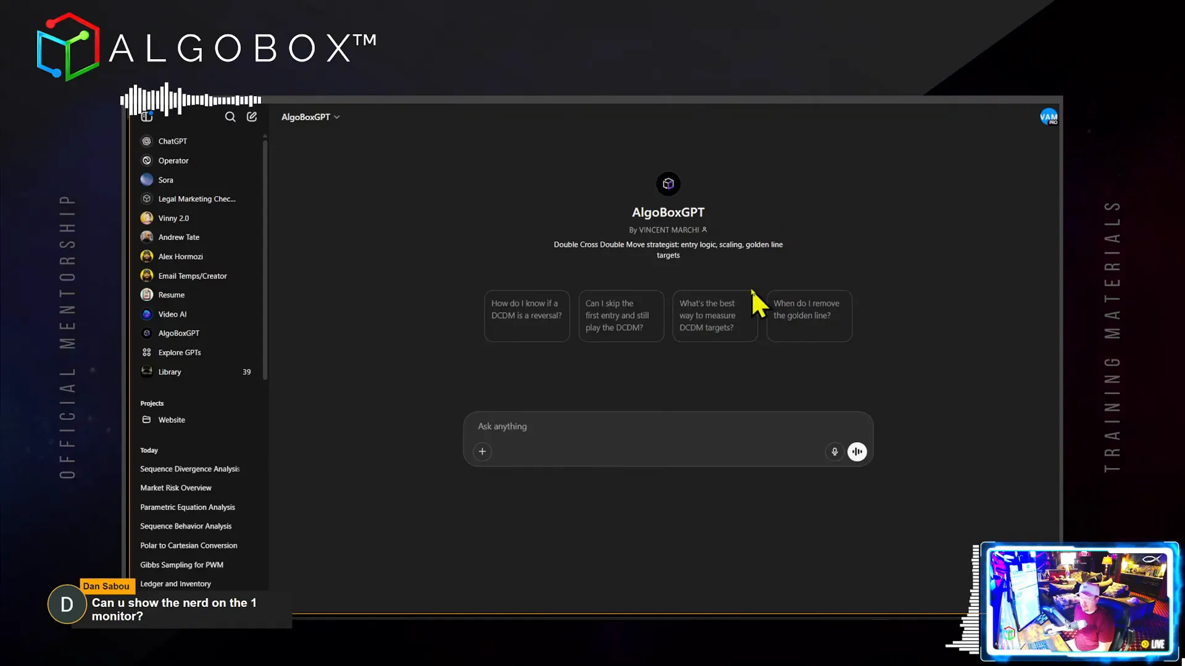
Task: Click the ChatGPT logo icon in sidebar
Action: [x=146, y=141]
